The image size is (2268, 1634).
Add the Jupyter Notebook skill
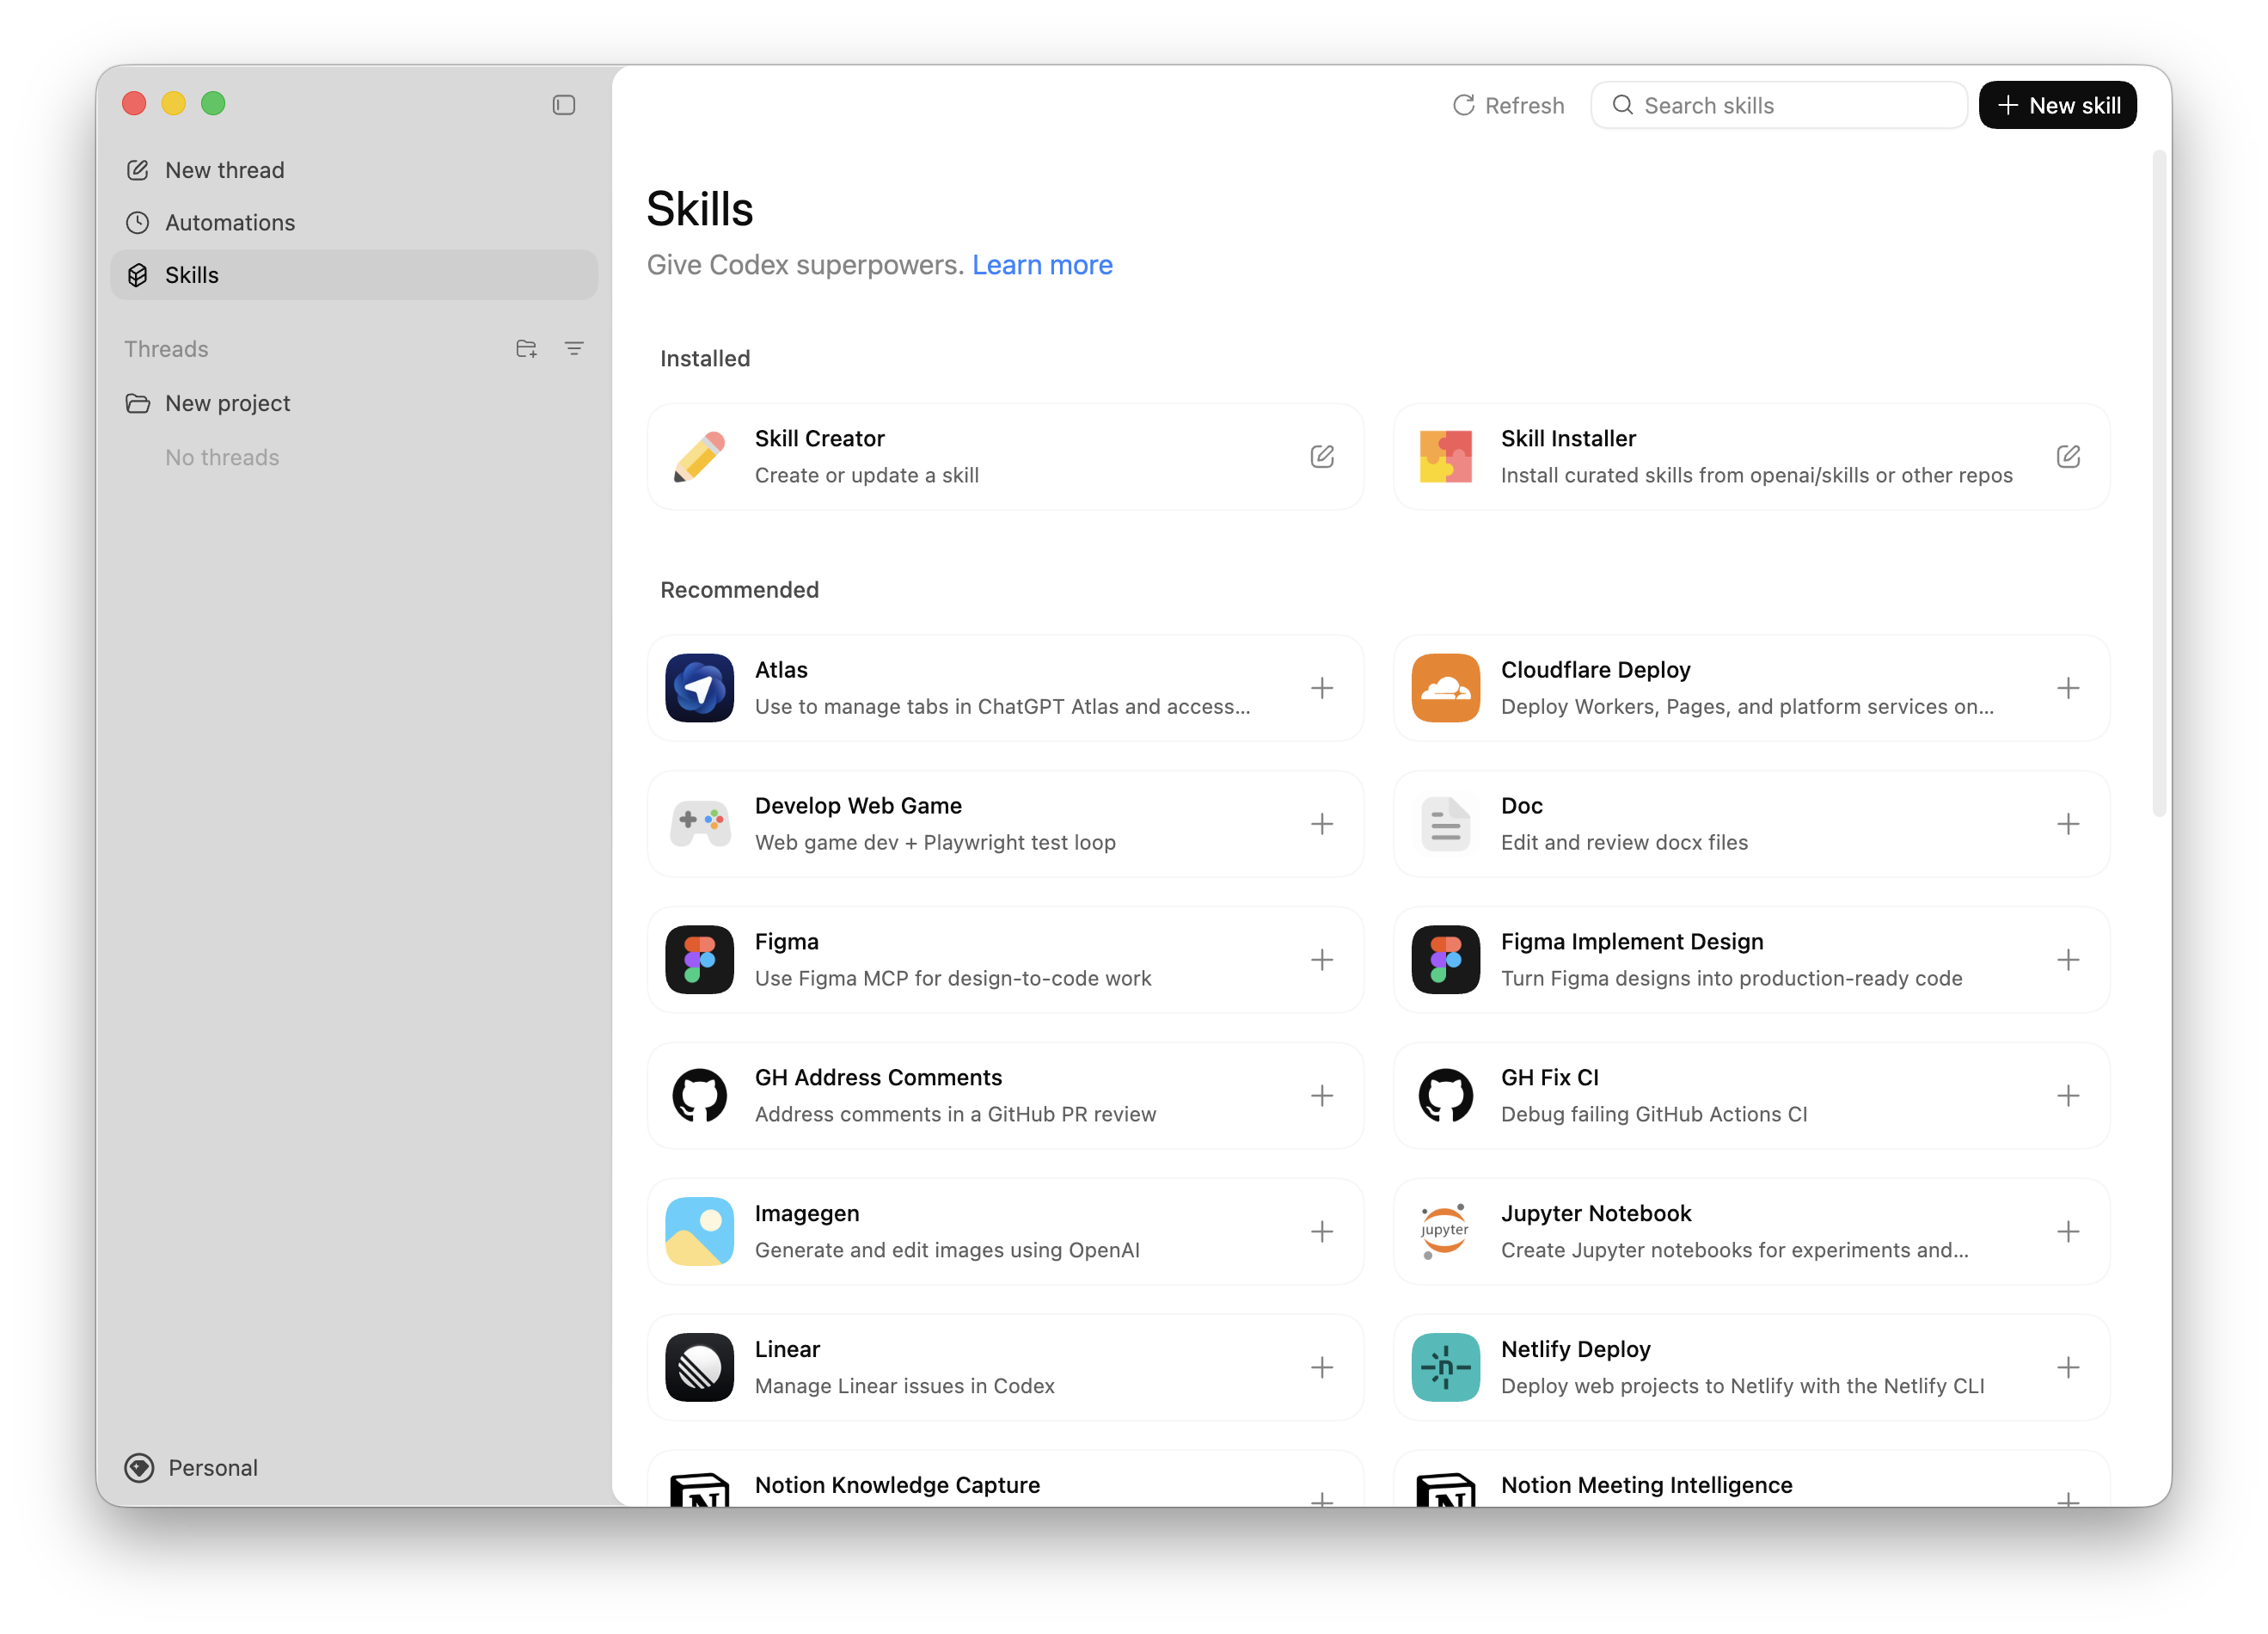pyautogui.click(x=2069, y=1231)
